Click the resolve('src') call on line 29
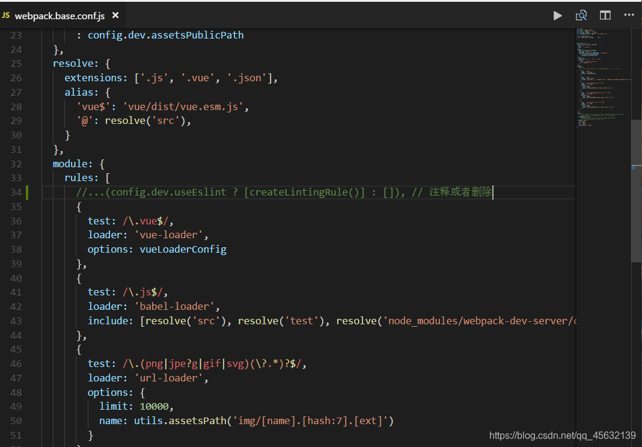Screen dimensions: 642x447 (x=145, y=121)
